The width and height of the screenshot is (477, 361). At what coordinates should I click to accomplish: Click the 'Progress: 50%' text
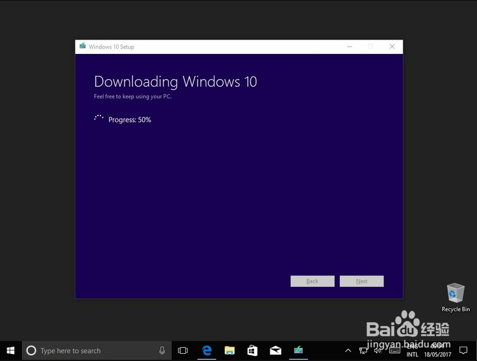pos(129,120)
